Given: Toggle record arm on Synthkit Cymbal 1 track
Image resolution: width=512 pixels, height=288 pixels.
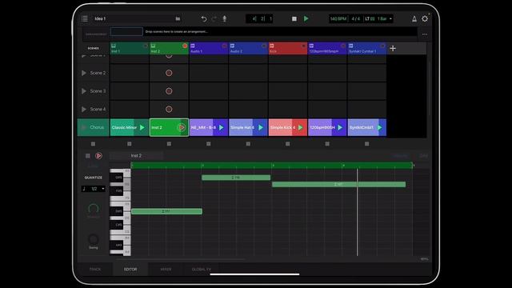Looking at the screenshot, I should click(382, 46).
